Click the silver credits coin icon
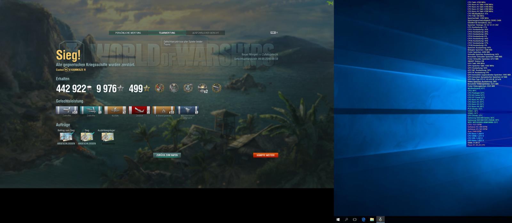The height and width of the screenshot is (223, 512). (89, 88)
